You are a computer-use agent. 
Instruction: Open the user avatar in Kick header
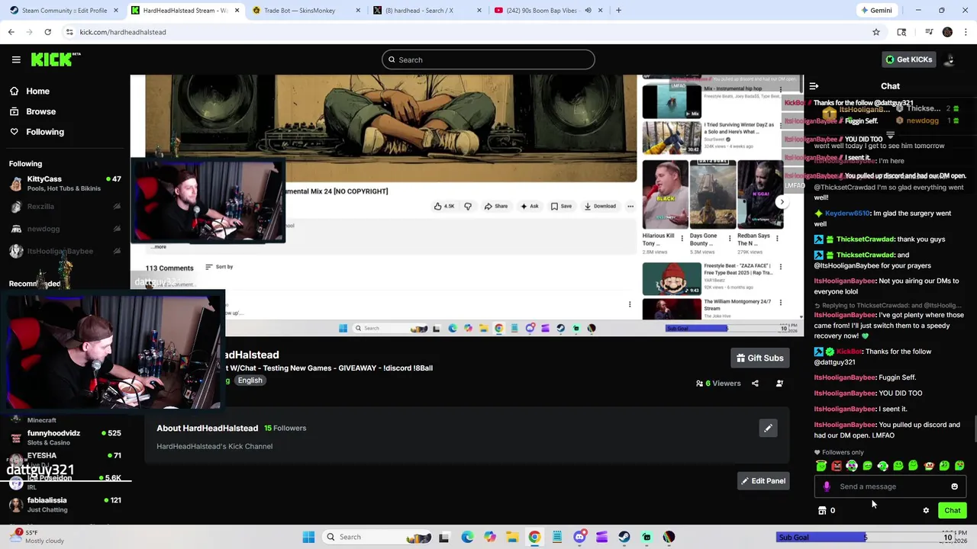coord(949,59)
